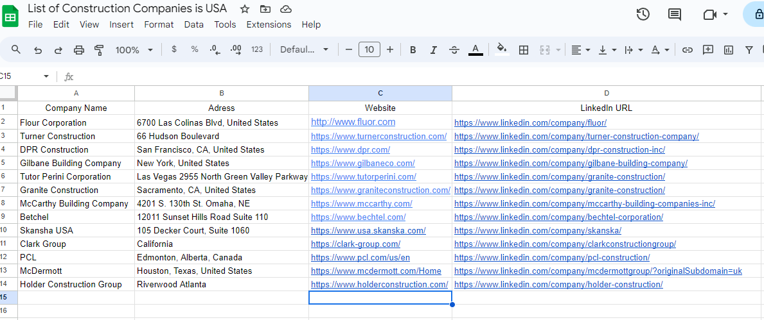Print the spreadsheet using the printer icon
The image size is (764, 320).
pos(79,50)
